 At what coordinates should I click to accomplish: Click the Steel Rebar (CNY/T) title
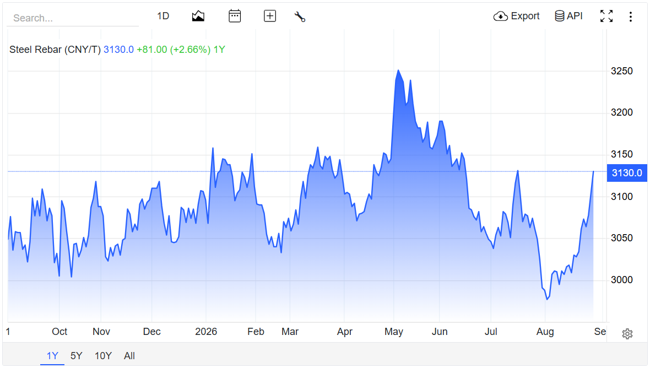55,50
